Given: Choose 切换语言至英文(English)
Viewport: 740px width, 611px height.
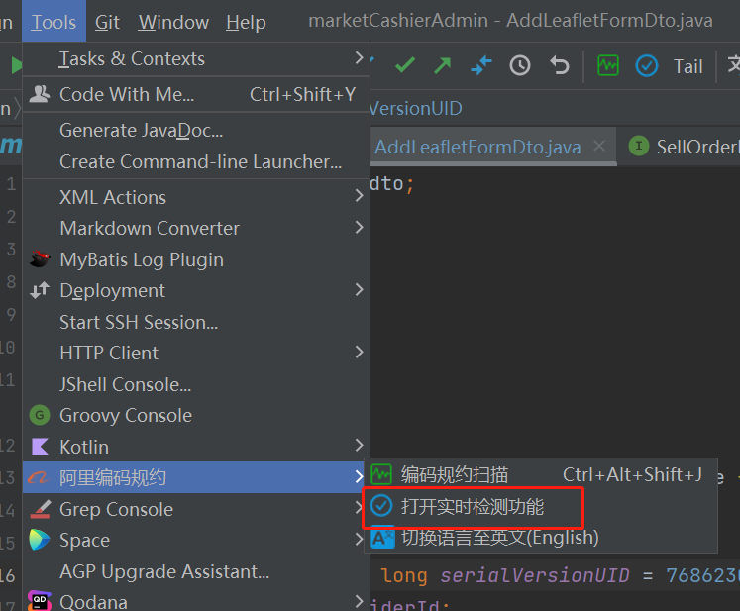Looking at the screenshot, I should click(x=541, y=538).
